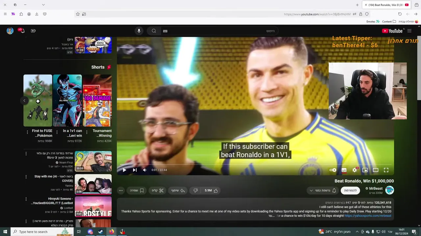This screenshot has width=421, height=236.
Task: Open the share (שיתוף) dialog
Action: point(178,190)
